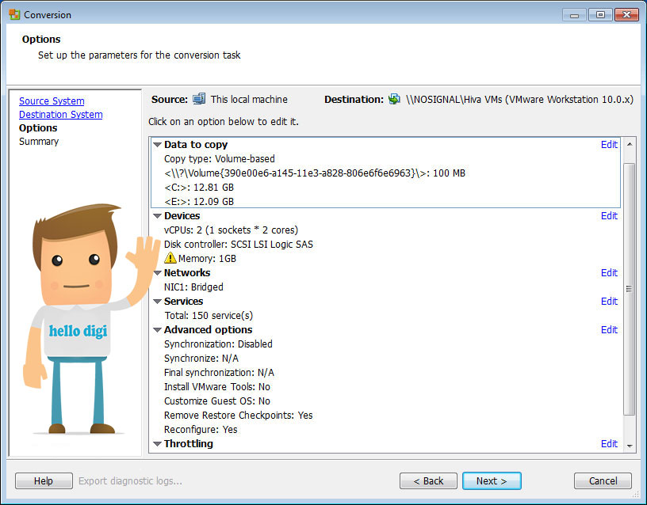
Task: Select the Synchronization: Disabled row
Action: (218, 344)
